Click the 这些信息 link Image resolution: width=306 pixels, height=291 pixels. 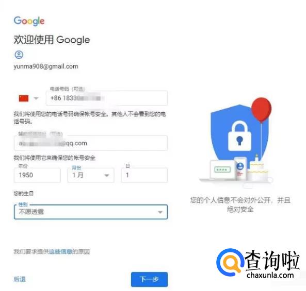click(x=60, y=251)
